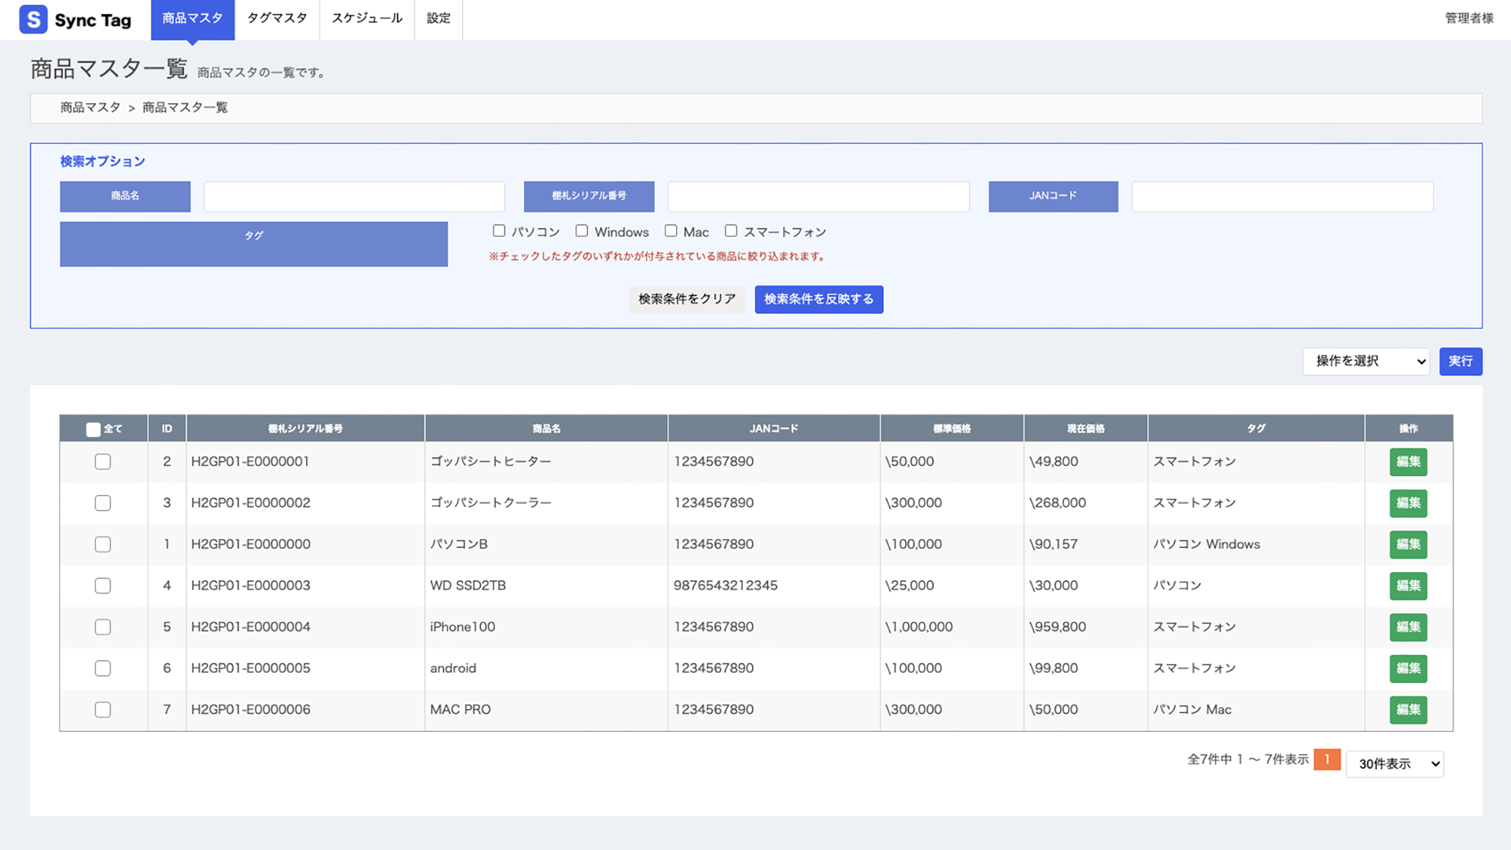Open the 30件表示 page size dropdown

click(1395, 764)
